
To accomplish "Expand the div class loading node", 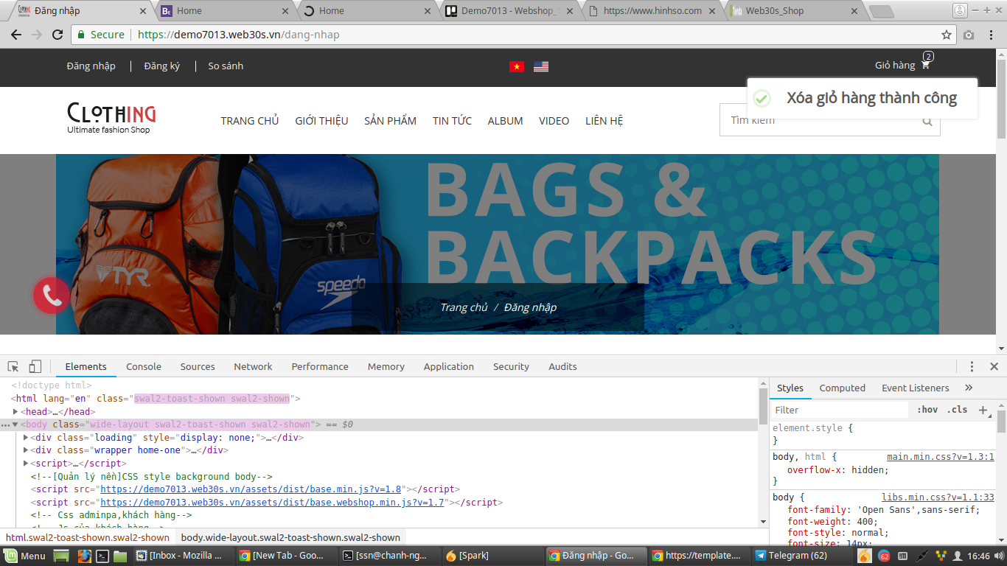I will (27, 438).
